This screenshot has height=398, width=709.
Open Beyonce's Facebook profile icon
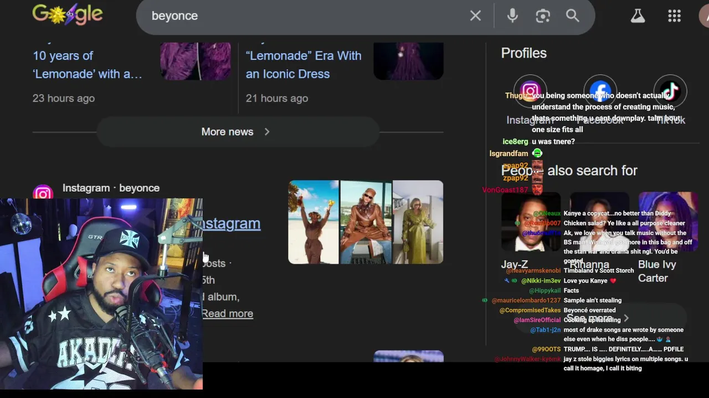pos(600,91)
